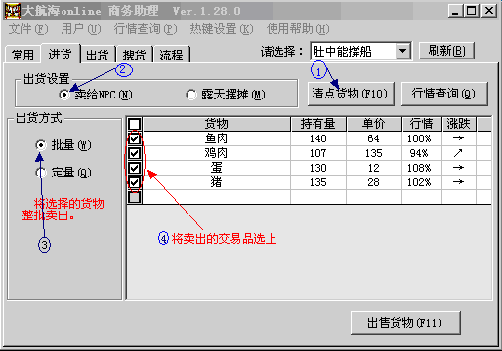Uncheck the 鸡肉 row checkbox
Viewport: 502px width, 351px height.
point(134,153)
